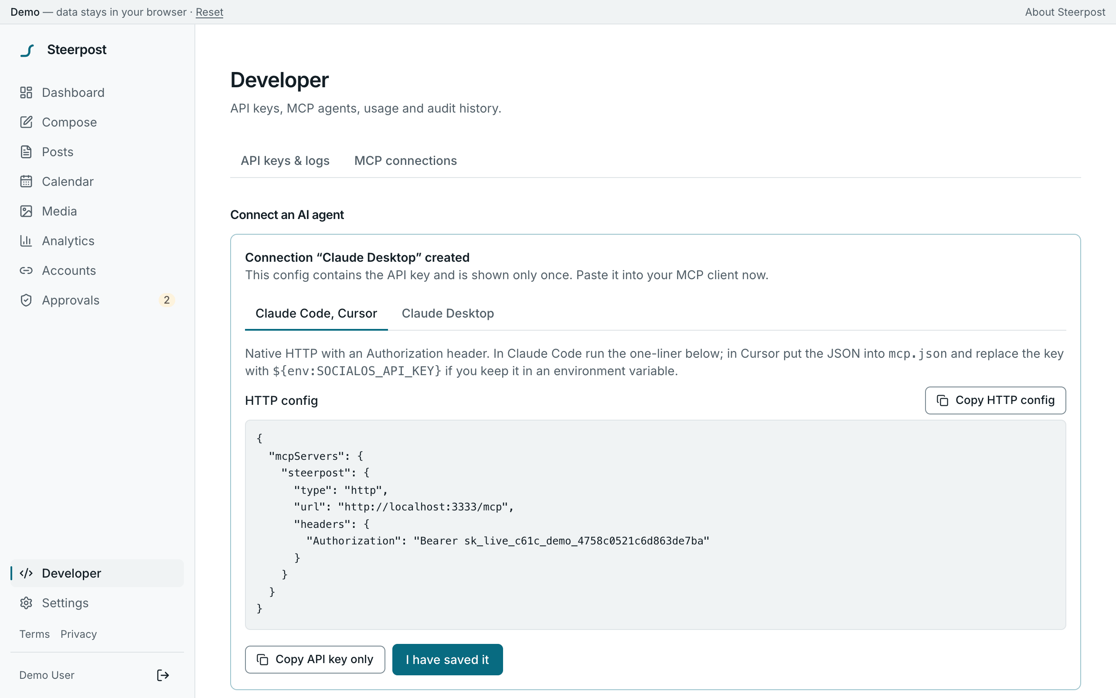The image size is (1116, 698).
Task: Click the Steerpost brand name
Action: [x=77, y=50]
